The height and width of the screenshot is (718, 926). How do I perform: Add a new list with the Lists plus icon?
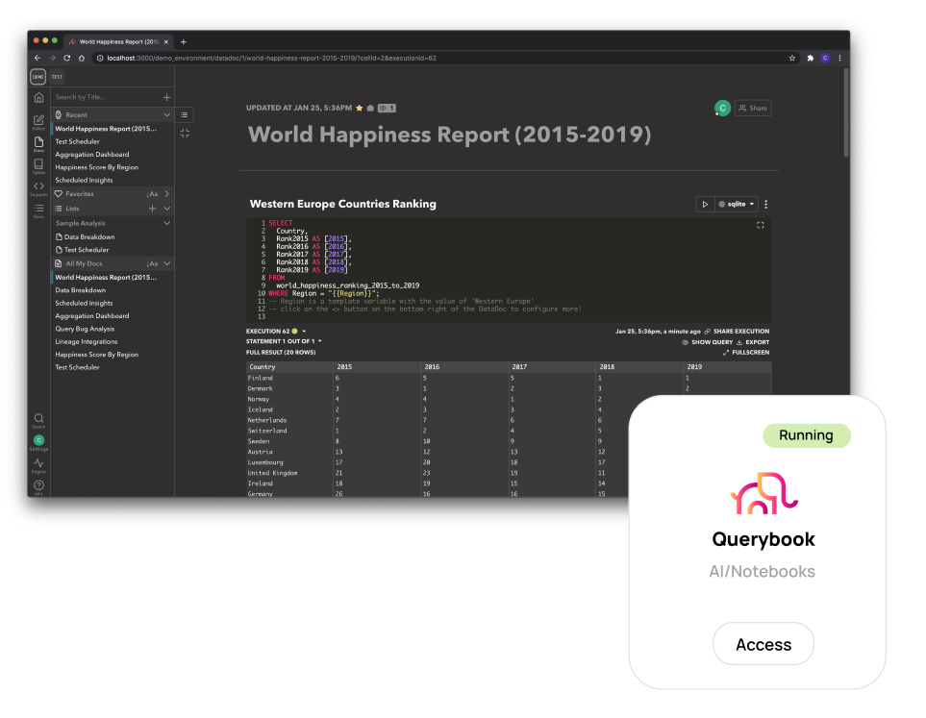[152, 209]
